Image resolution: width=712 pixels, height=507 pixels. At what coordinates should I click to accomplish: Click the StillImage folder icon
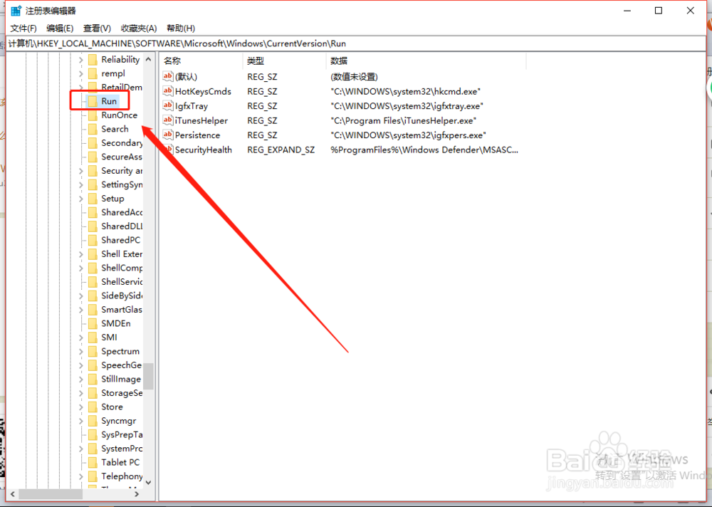pos(93,379)
